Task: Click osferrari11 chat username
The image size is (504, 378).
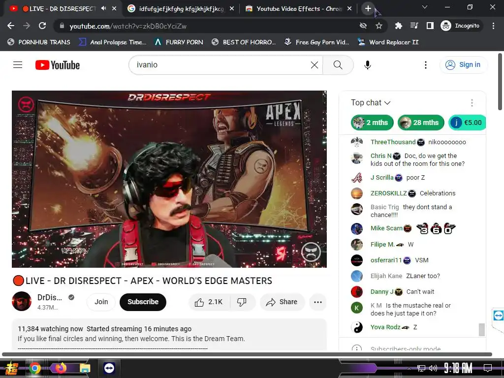Action: tap(386, 260)
